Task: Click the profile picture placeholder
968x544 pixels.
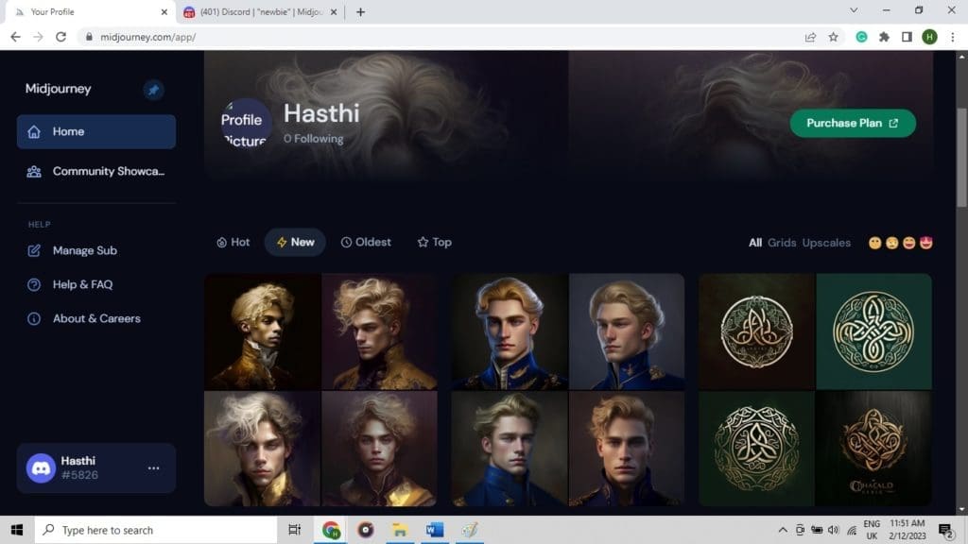Action: click(x=246, y=124)
